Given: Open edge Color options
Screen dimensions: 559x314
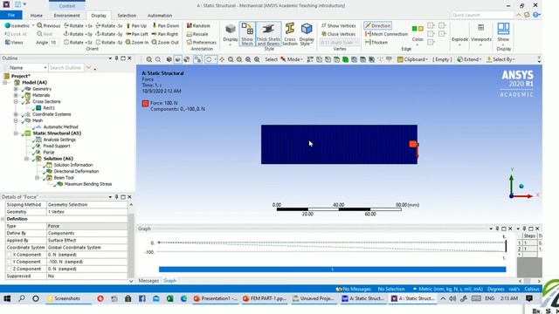Looking at the screenshot, I should point(418,34).
